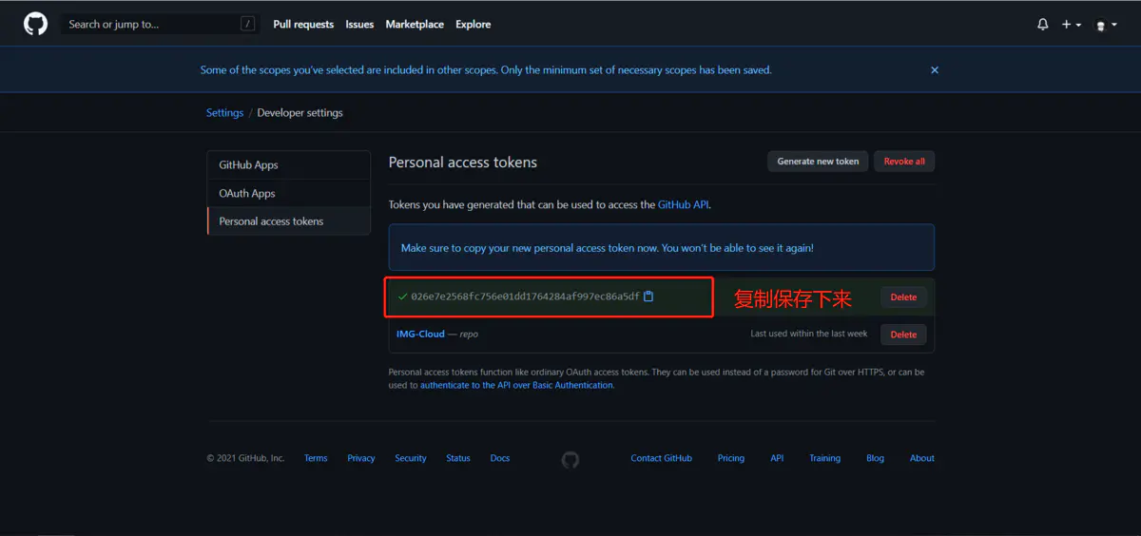
Task: Open the GitHub API link
Action: 683,204
